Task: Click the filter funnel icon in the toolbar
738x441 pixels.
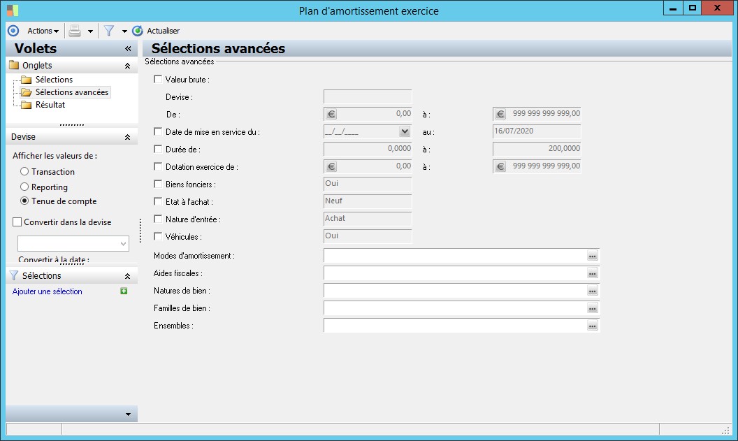Action: click(109, 31)
